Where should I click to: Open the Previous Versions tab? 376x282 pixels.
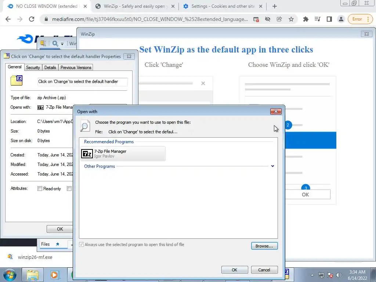coord(76,68)
